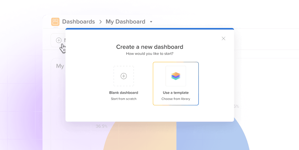Click the dashed square Blank dashboard icon
Image resolution: width=299 pixels, height=150 pixels.
[x=123, y=76]
